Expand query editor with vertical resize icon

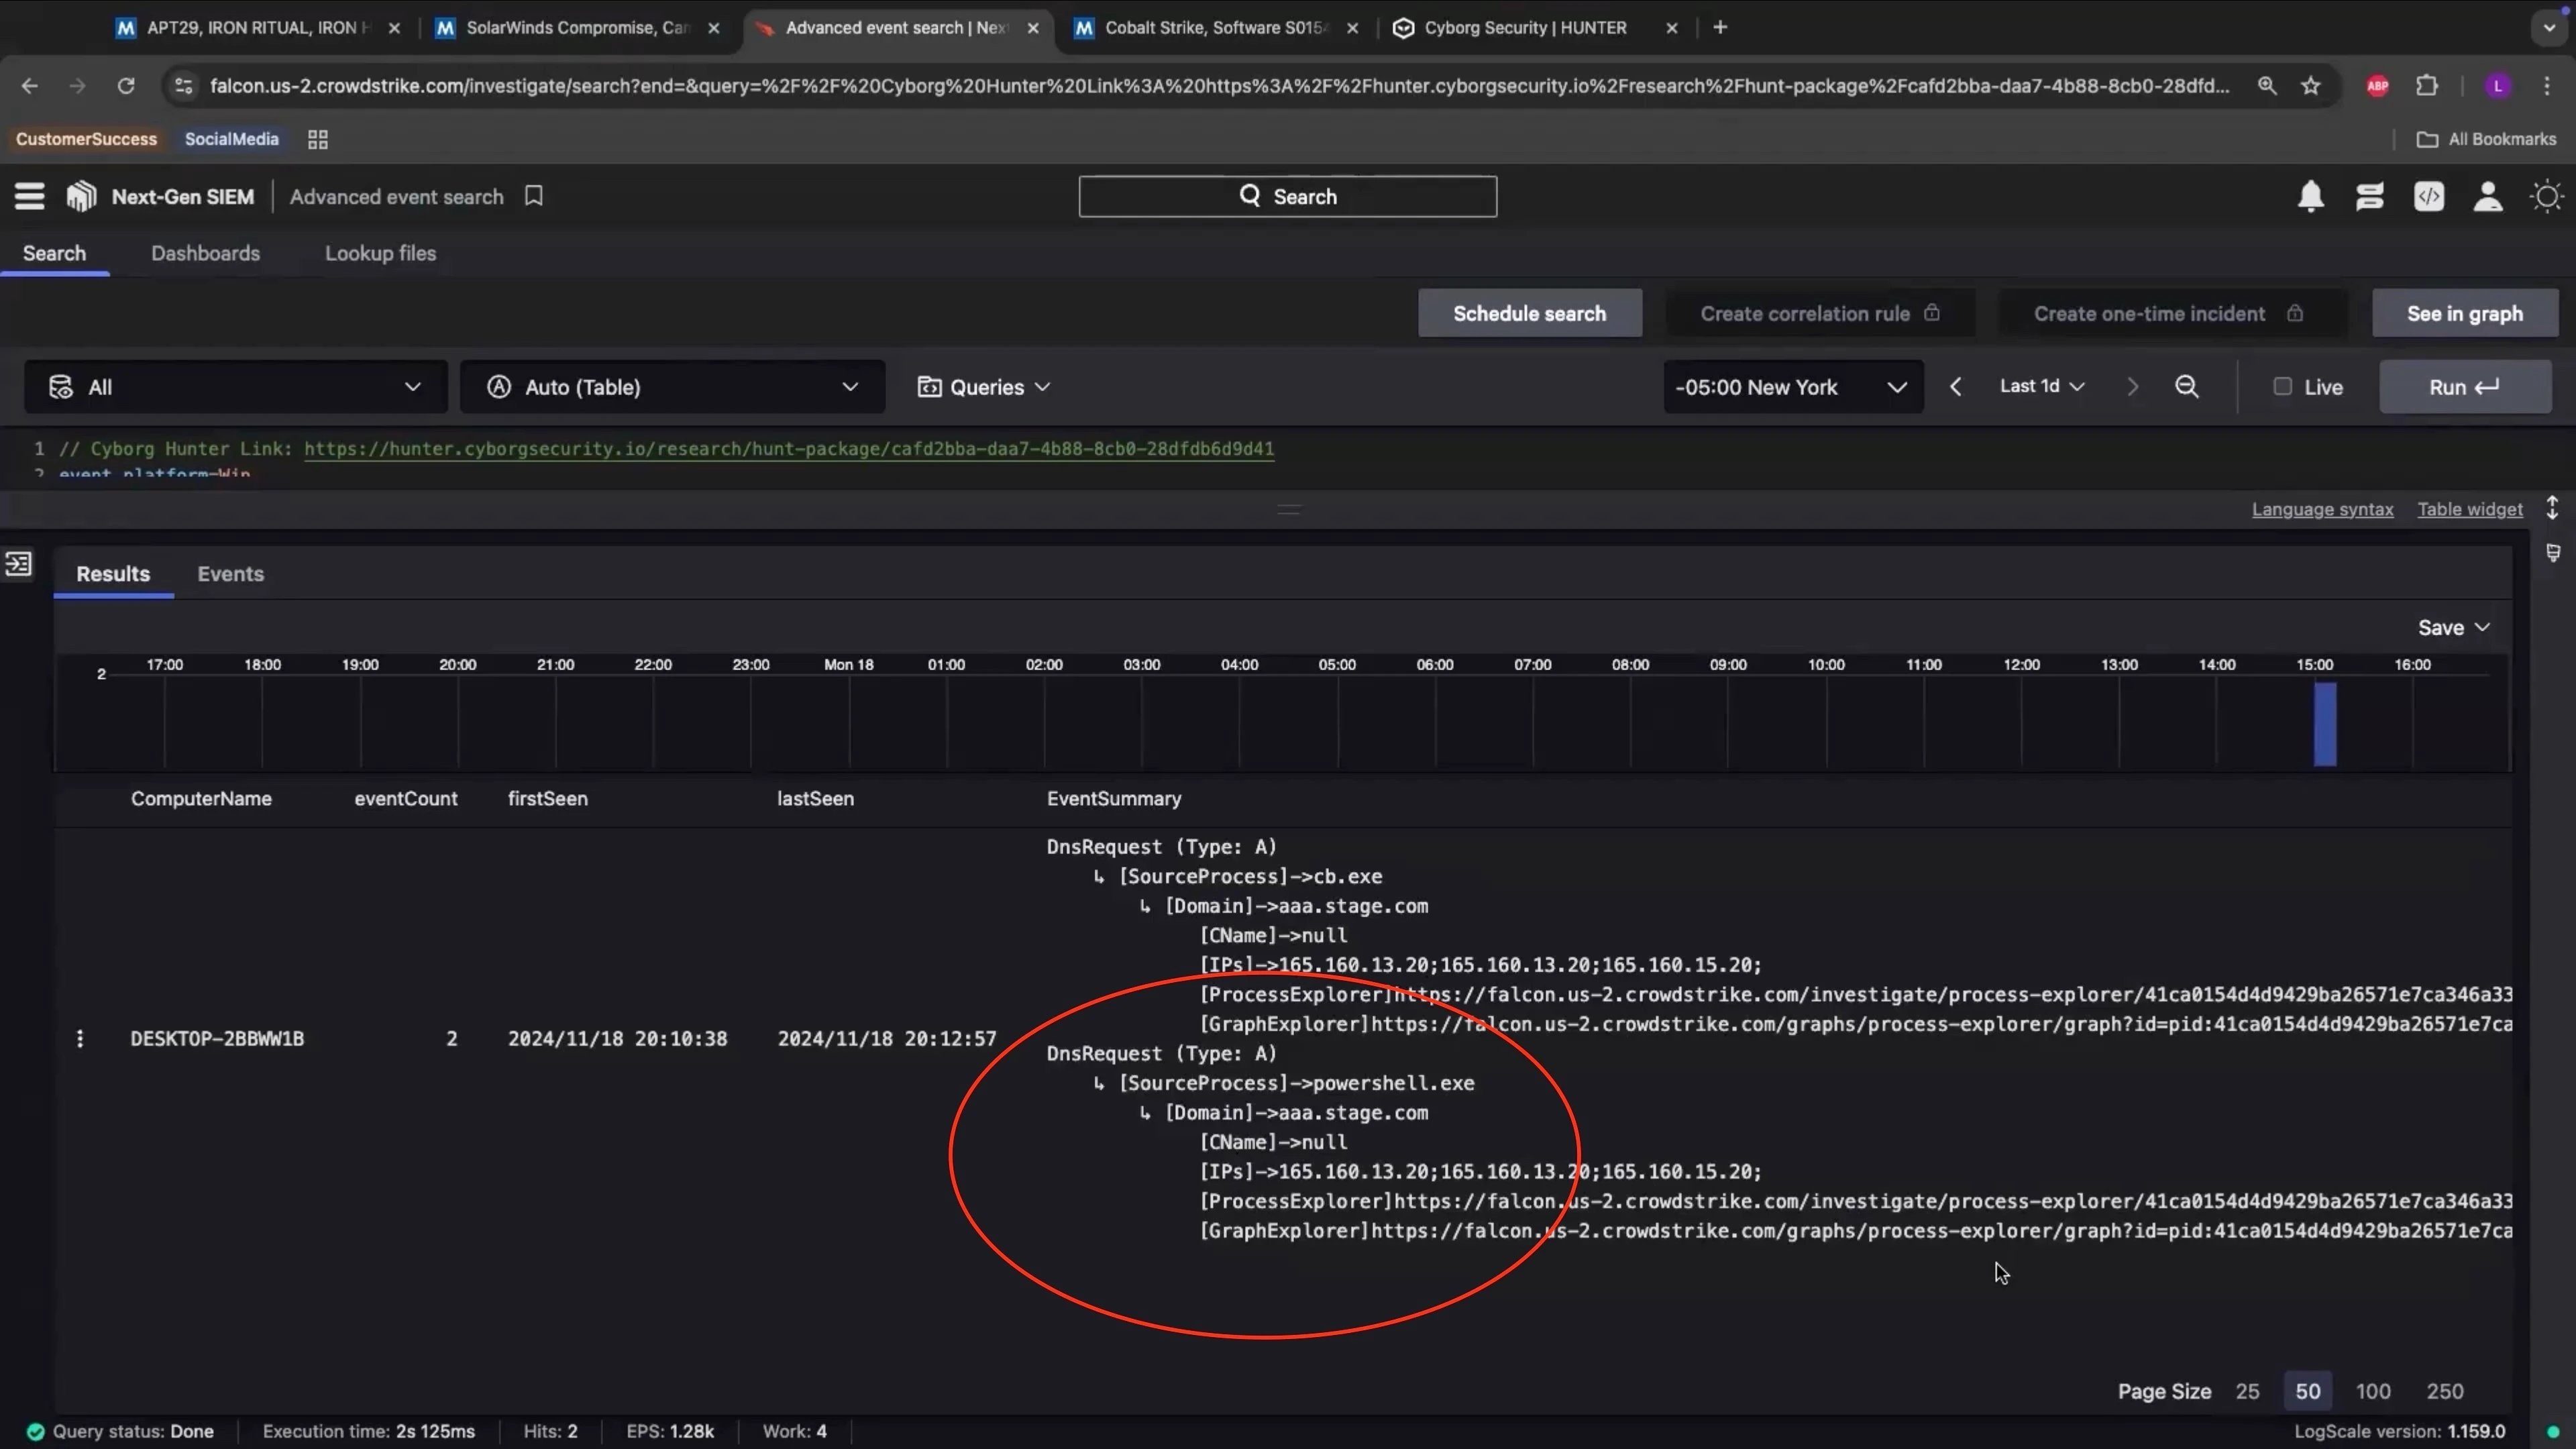(2552, 508)
